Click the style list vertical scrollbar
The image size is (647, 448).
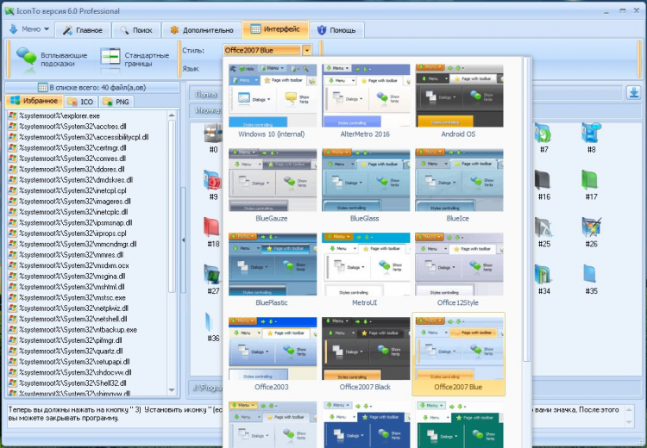coord(526,210)
